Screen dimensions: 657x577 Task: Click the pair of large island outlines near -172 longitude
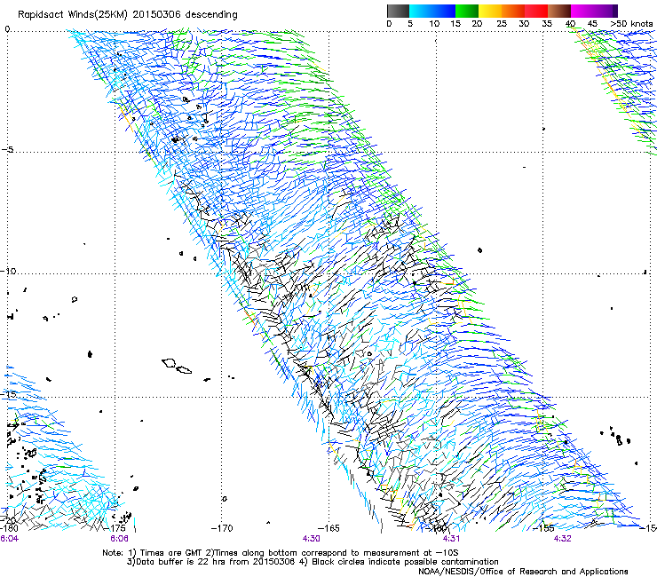coord(177,366)
